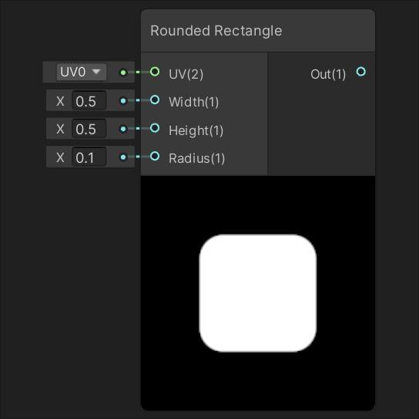419x419 pixels.
Task: Click the Width(1) input port circle
Action: pos(155,100)
